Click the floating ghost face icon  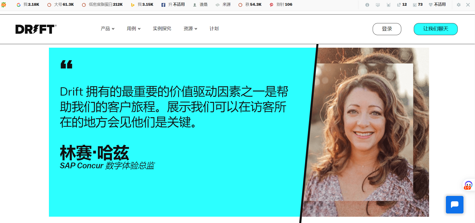468,185
